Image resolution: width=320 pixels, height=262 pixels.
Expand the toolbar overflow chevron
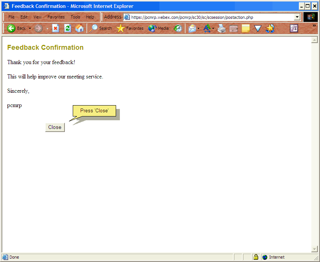(x=314, y=26)
